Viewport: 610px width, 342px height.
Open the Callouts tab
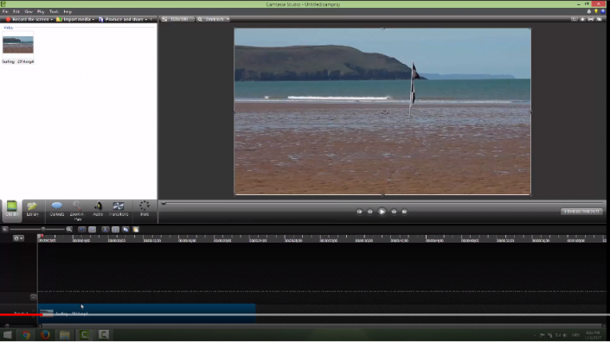pos(57,209)
